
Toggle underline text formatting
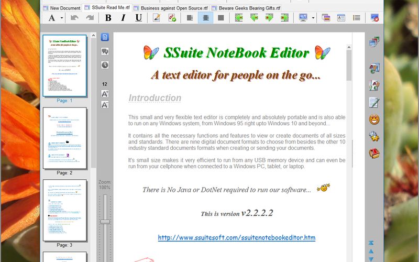[x=138, y=18]
